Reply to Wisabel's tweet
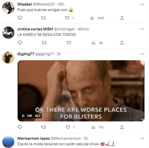The width and height of the screenshot is (149, 148). click(x=20, y=18)
